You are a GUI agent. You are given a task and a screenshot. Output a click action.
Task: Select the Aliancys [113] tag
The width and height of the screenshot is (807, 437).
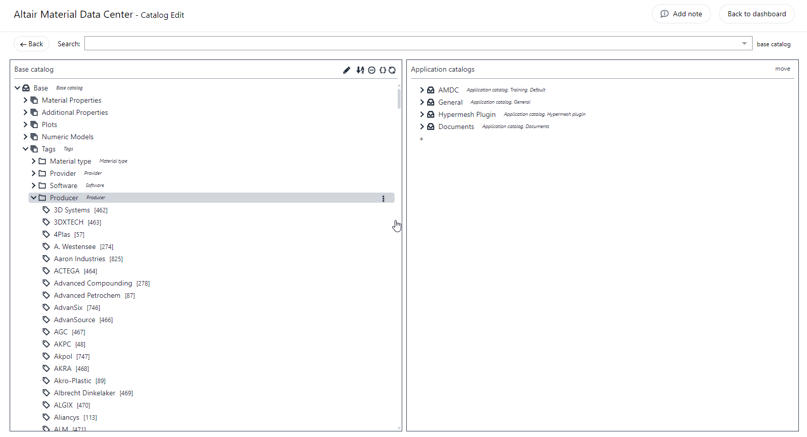(75, 417)
